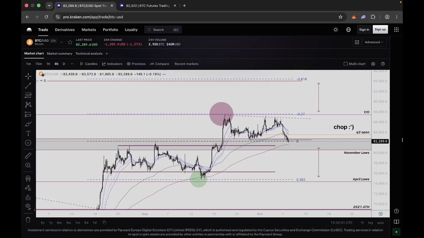Toggle logarithmic scale

click(370, 223)
